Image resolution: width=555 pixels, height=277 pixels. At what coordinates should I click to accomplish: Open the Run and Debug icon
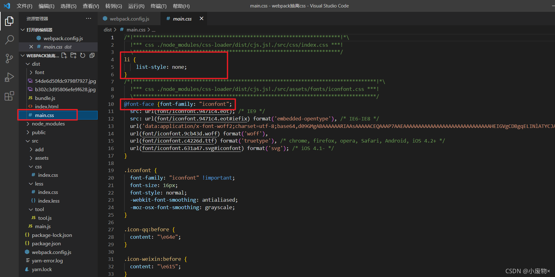point(9,77)
